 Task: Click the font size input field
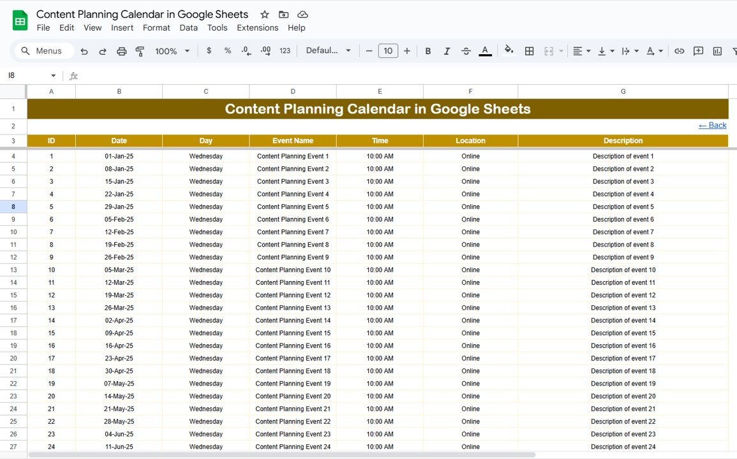pos(388,51)
